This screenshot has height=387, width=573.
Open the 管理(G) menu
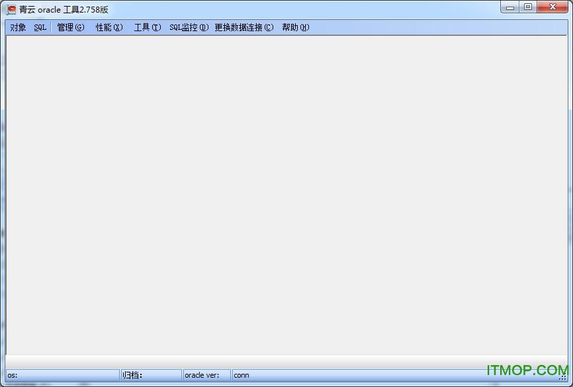pyautogui.click(x=69, y=27)
